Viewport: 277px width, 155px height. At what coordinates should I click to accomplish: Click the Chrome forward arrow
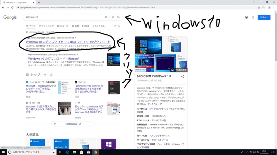click(x=8, y=8)
